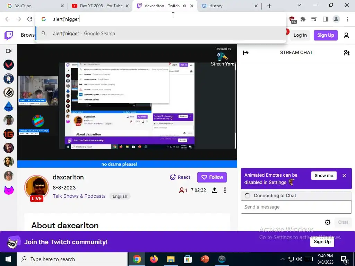Open File Explorer from the taskbar
The width and height of the screenshot is (355, 266).
(x=171, y=259)
